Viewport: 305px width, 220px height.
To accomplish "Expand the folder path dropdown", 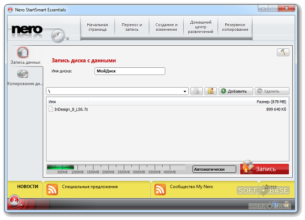I will [x=185, y=92].
